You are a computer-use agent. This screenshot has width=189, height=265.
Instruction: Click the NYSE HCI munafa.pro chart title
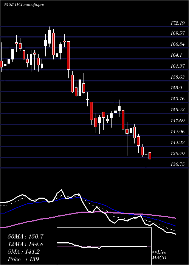(24, 5)
